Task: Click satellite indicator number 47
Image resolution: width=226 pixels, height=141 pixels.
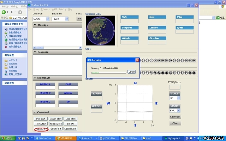Action: click(159, 73)
